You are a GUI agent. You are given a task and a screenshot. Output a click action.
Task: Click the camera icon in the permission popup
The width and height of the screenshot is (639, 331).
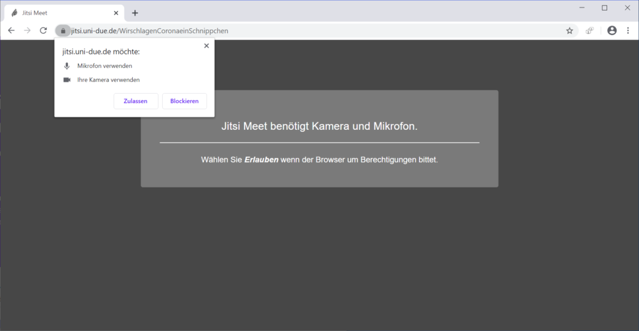point(67,80)
